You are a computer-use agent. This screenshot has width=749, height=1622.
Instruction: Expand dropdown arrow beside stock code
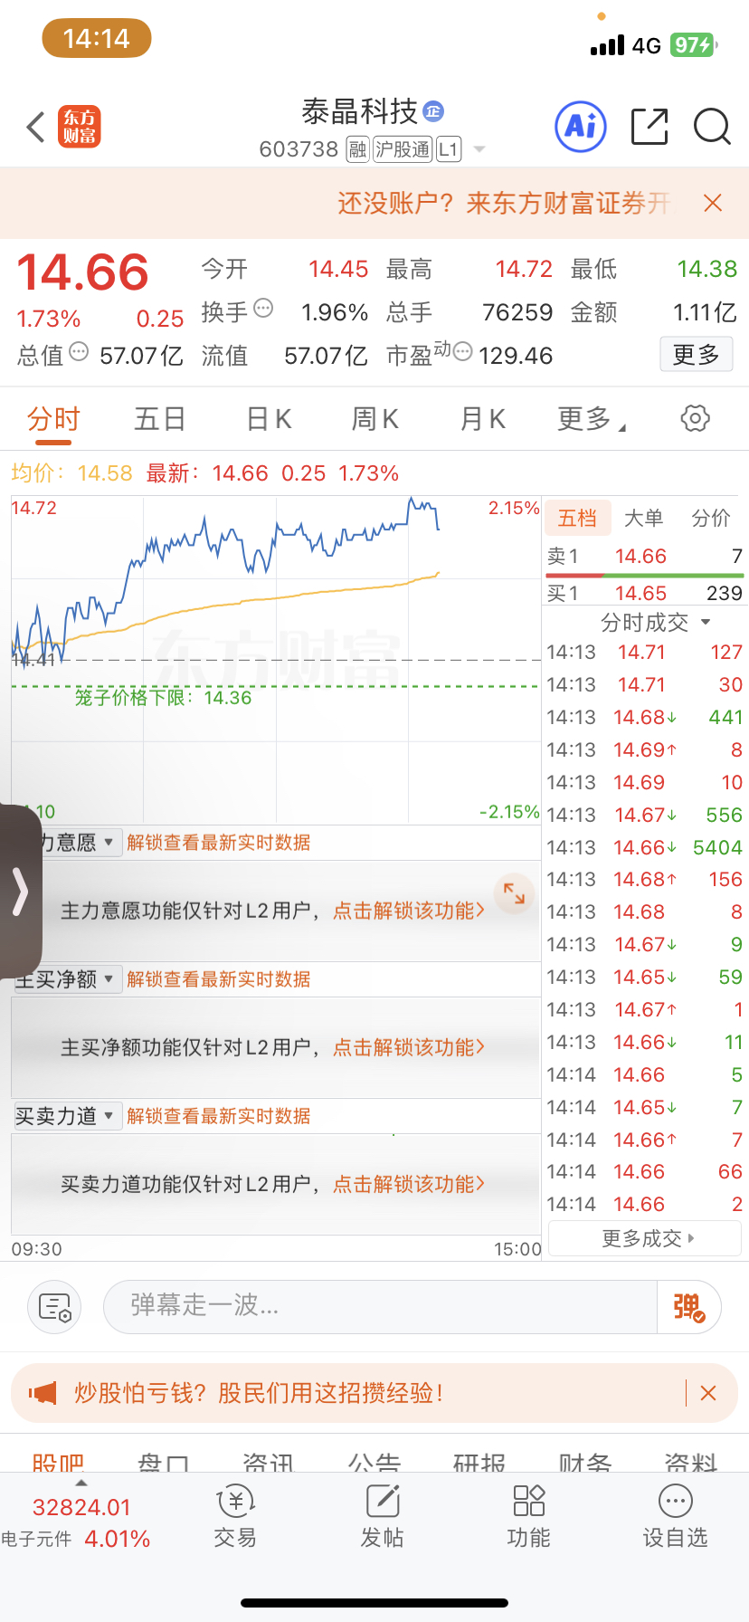[x=479, y=149]
